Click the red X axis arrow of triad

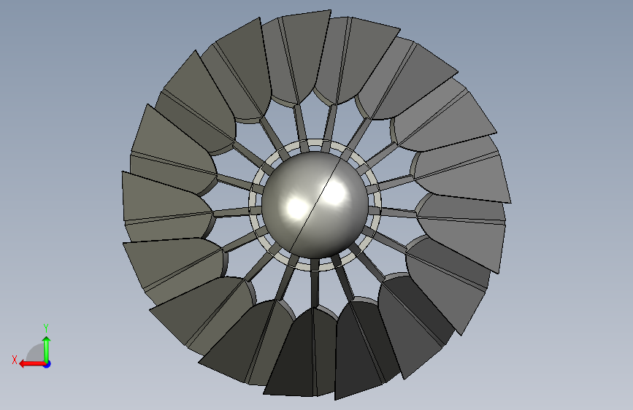(x=32, y=364)
